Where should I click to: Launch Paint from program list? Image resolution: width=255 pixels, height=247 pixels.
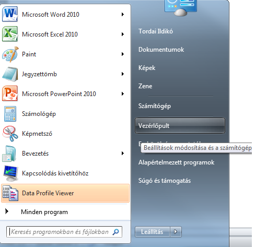coord(29,54)
